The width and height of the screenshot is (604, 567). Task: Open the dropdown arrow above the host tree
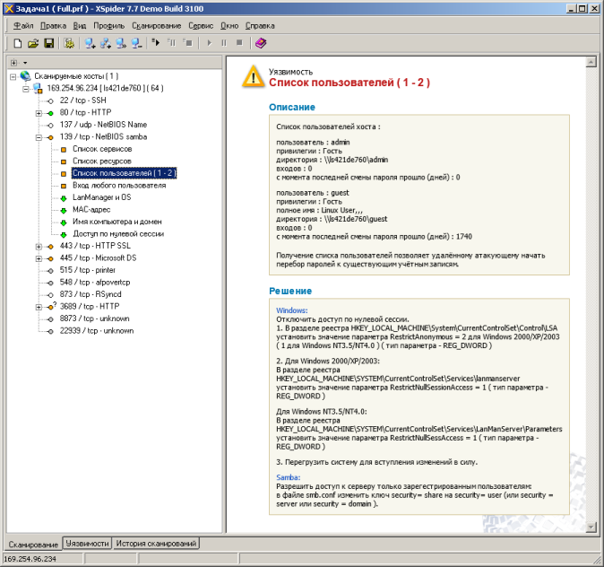pyautogui.click(x=25, y=63)
